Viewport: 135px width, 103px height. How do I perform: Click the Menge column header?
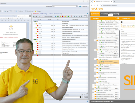tap(49, 19)
